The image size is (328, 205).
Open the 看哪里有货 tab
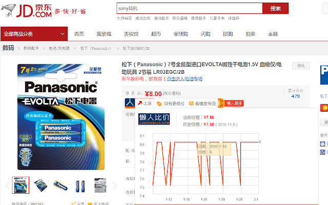(x=202, y=104)
